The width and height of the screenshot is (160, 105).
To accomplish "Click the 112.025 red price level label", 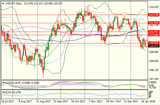I will tap(154, 31).
